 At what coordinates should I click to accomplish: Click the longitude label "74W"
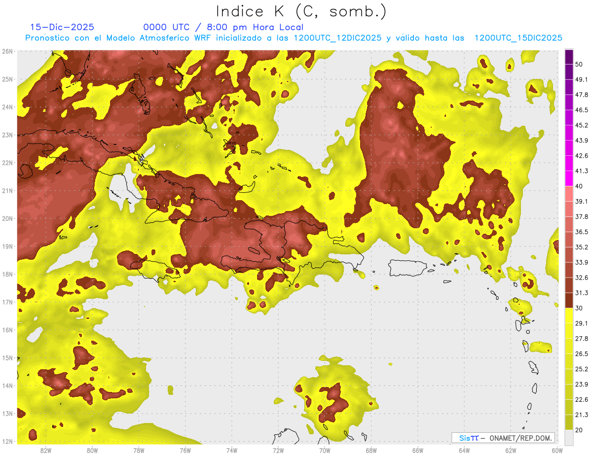pos(232,450)
